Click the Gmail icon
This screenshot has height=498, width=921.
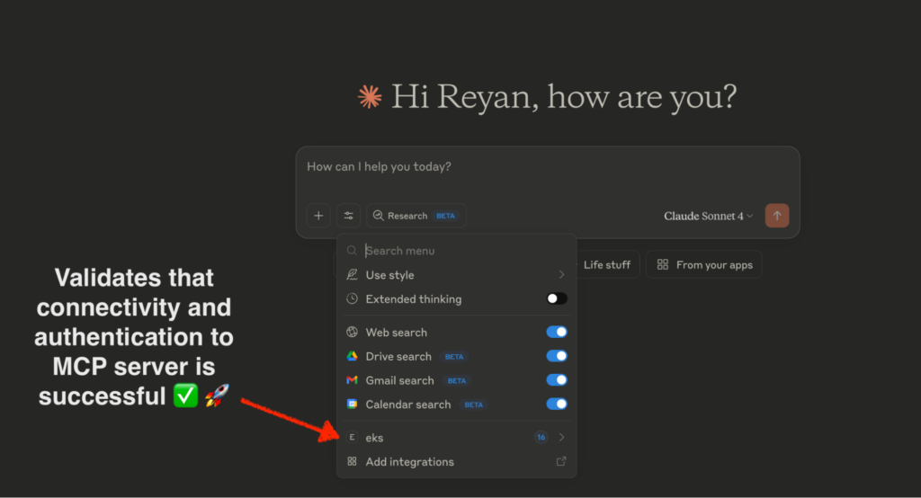point(352,380)
